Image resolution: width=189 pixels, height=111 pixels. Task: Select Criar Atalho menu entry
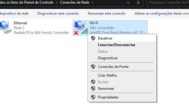click(x=107, y=75)
